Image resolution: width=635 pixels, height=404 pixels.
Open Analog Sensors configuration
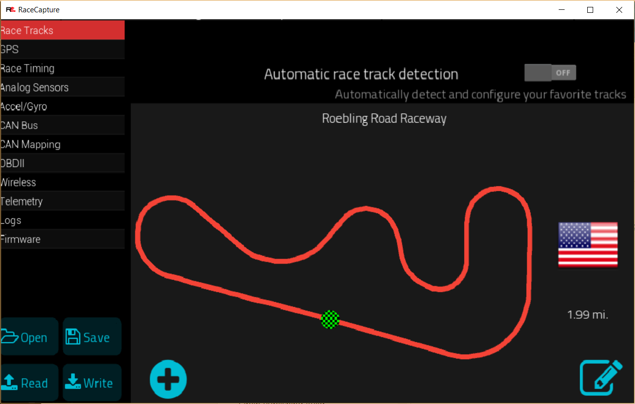(x=62, y=88)
